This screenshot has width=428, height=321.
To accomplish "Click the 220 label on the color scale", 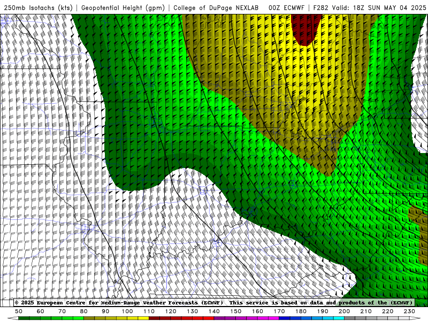I will point(387,311).
